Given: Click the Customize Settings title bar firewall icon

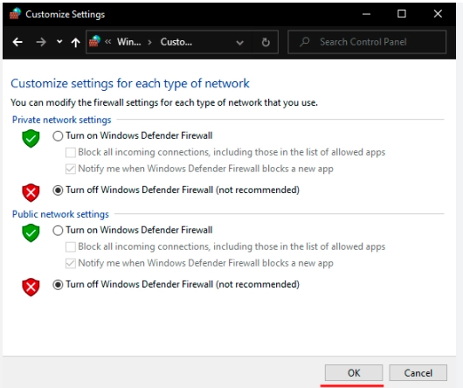Looking at the screenshot, I should pos(15,14).
